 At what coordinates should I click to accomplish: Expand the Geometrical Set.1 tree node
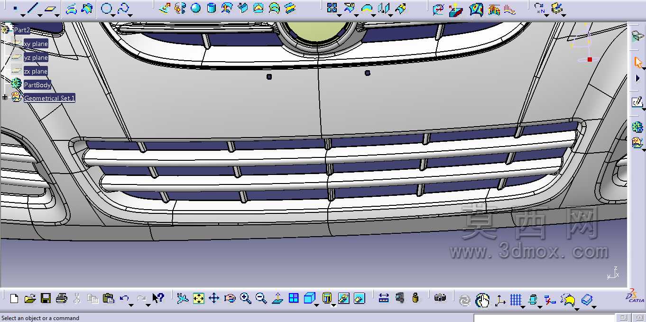(x=5, y=97)
